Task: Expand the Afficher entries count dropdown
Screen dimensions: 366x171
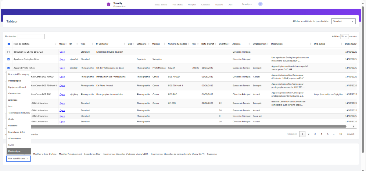Action: tap(344, 37)
